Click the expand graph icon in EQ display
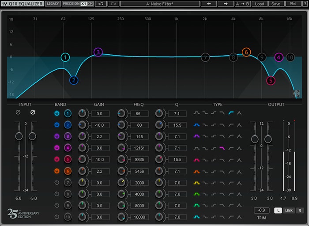Viewport: 309px width, 226px height. (296, 94)
